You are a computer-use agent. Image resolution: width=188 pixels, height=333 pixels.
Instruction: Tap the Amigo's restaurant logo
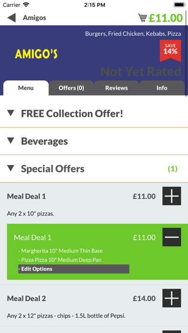[36, 54]
